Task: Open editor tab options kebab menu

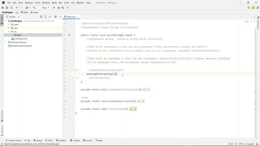Action: tap(254, 17)
